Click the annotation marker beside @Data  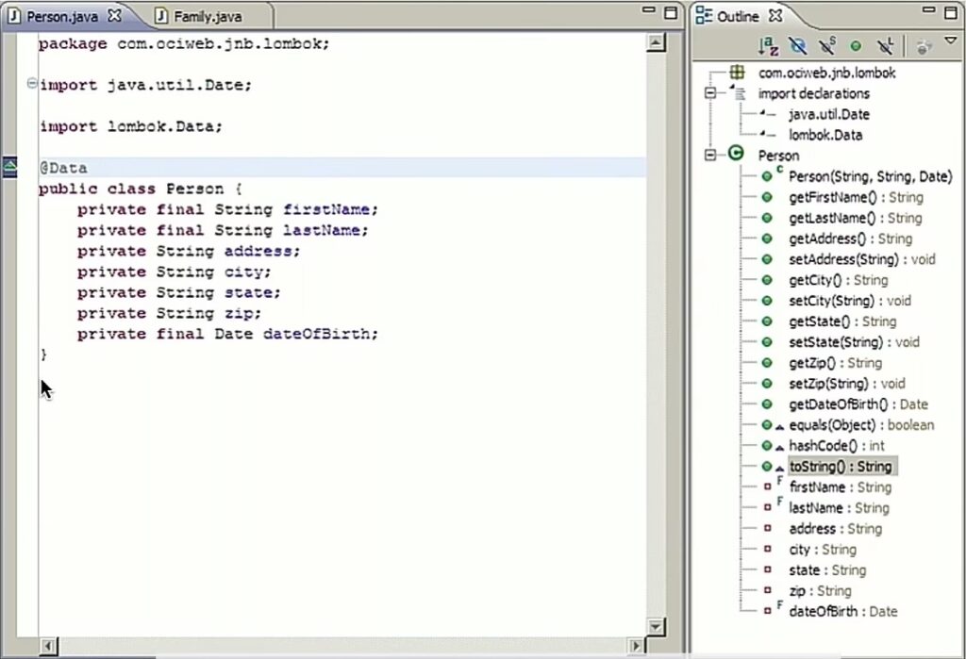click(x=9, y=167)
